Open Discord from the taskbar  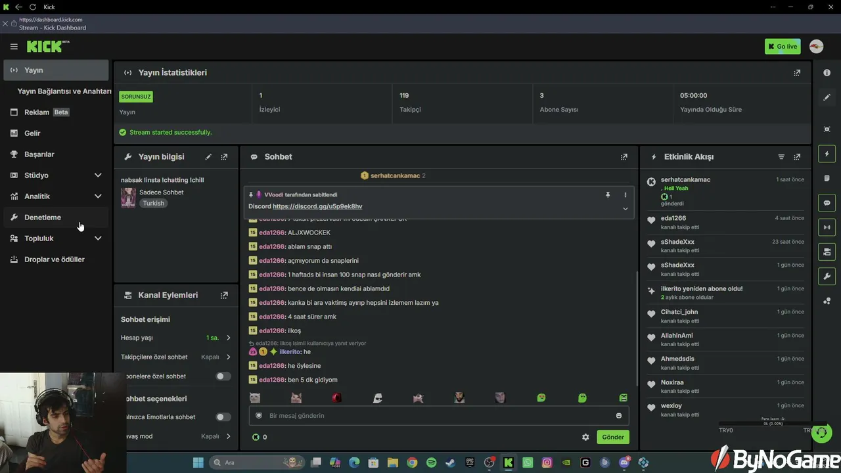(624, 462)
